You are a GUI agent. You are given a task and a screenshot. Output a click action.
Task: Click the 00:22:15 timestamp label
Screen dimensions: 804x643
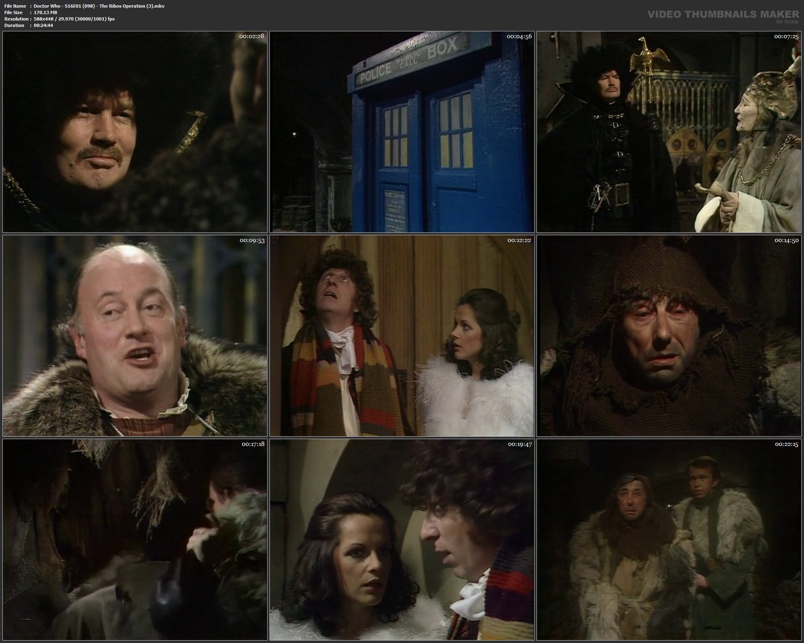point(786,444)
